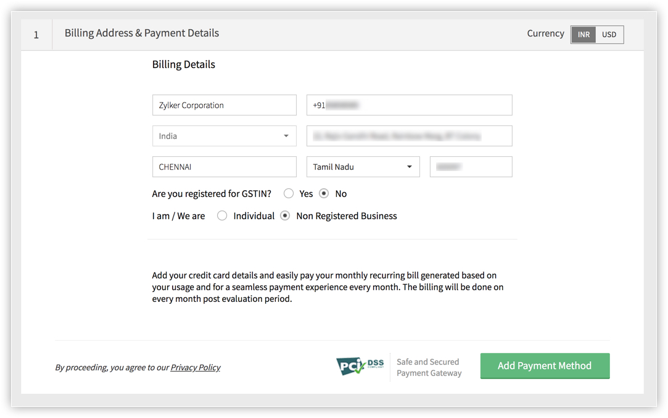Focus the postal code field
This screenshot has height=418, width=668.
[x=471, y=167]
